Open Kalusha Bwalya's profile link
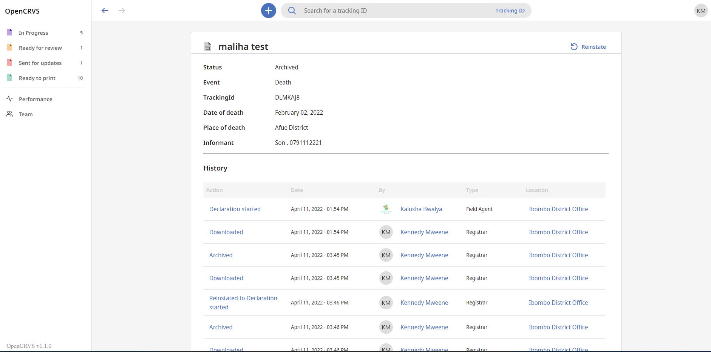The height and width of the screenshot is (352, 711). point(421,209)
